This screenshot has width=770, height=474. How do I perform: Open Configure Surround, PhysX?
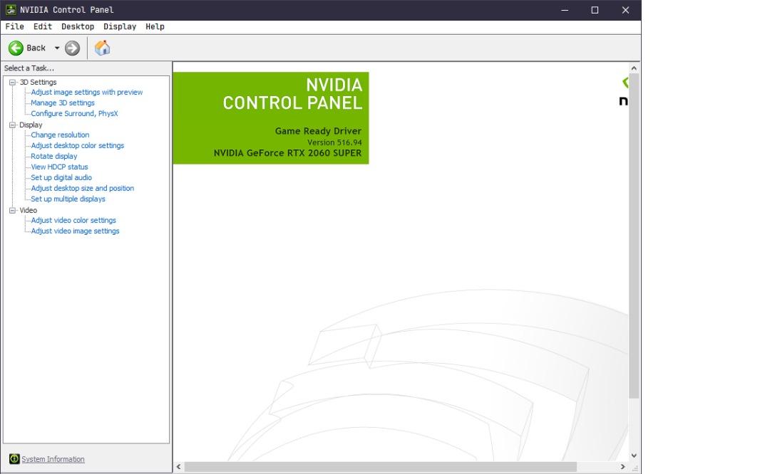click(74, 114)
